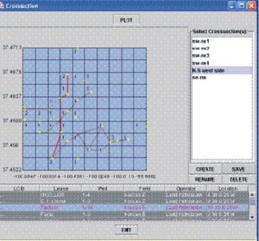The height and width of the screenshot is (241, 259).
Task: Click the DELETE button
Action: point(238,179)
